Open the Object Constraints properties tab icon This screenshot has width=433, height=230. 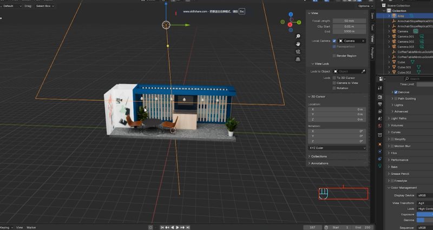(x=380, y=159)
